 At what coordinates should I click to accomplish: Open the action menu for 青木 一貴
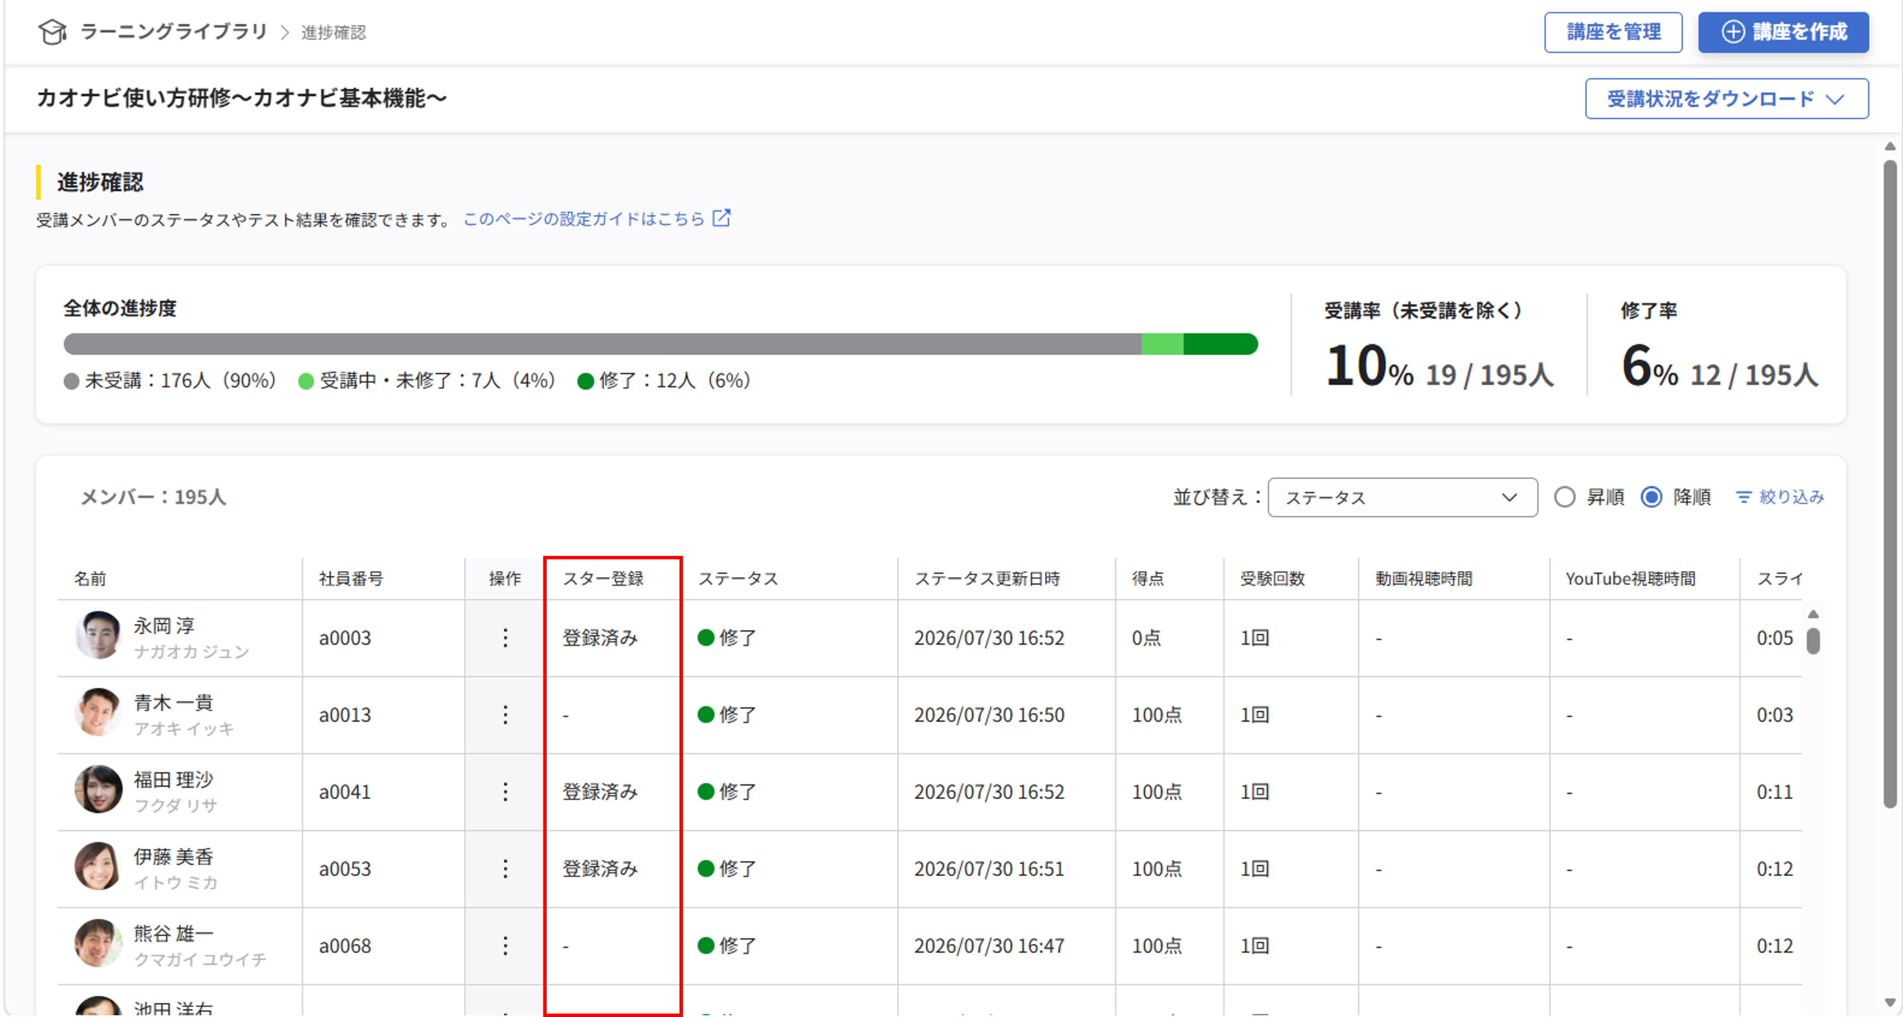(505, 715)
